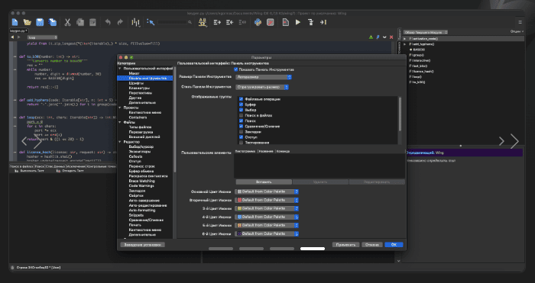Click the Применить button
This screenshot has width=535, height=283.
[345, 245]
